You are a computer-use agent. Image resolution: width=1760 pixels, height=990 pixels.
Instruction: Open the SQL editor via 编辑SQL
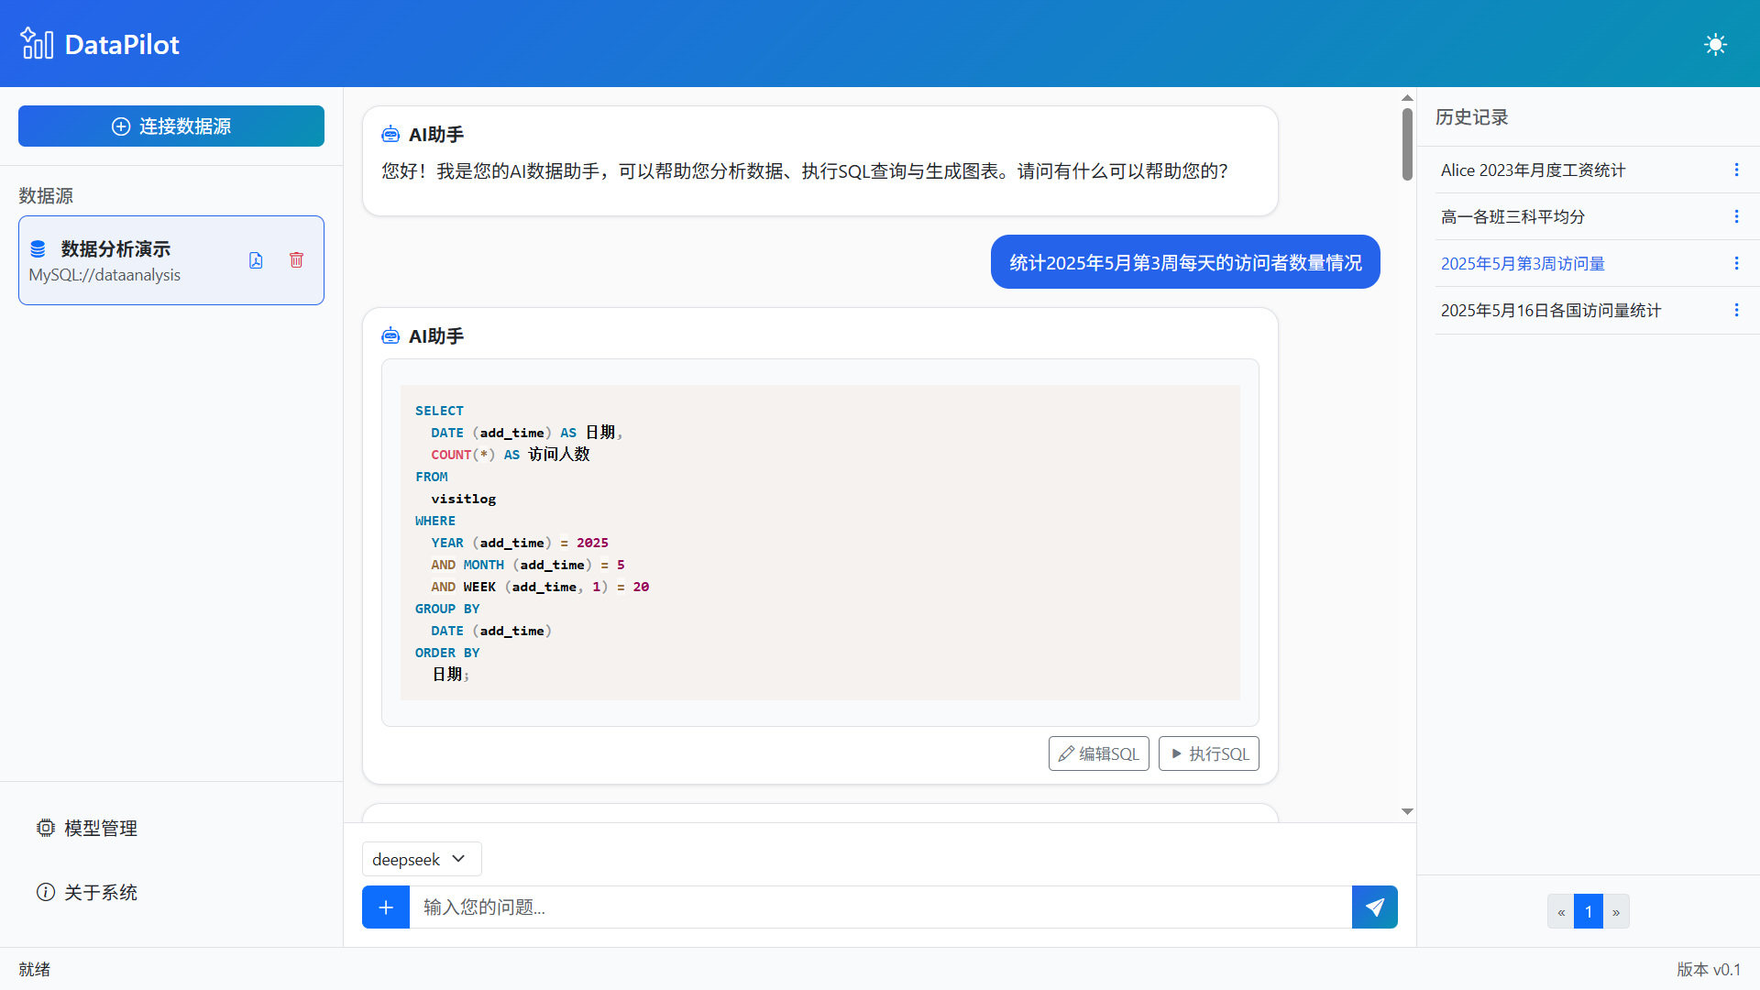[x=1098, y=753]
